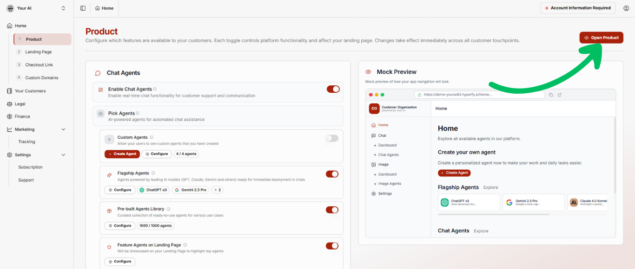The image size is (635, 269).
Task: Collapse the Marketing section chevron
Action: pos(63,129)
